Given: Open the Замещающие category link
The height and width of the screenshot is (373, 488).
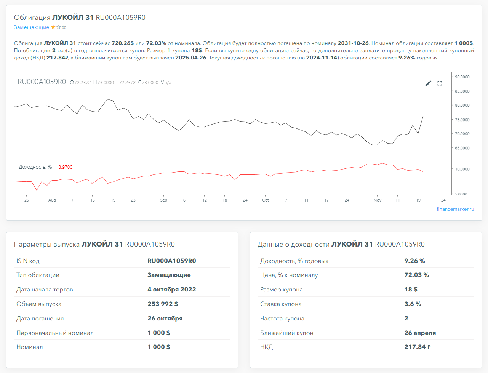Looking at the screenshot, I should coord(32,27).
